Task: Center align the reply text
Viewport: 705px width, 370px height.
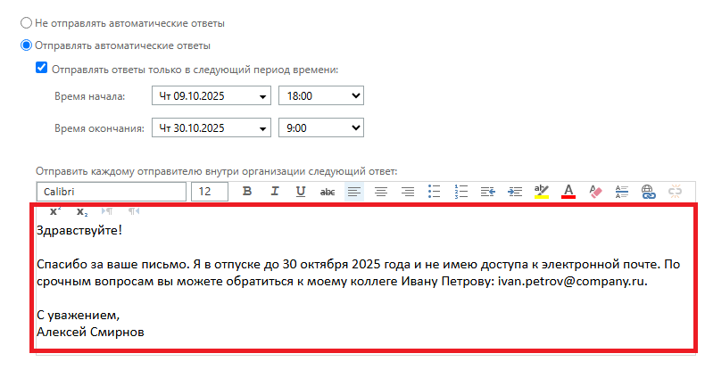Action: (x=381, y=192)
